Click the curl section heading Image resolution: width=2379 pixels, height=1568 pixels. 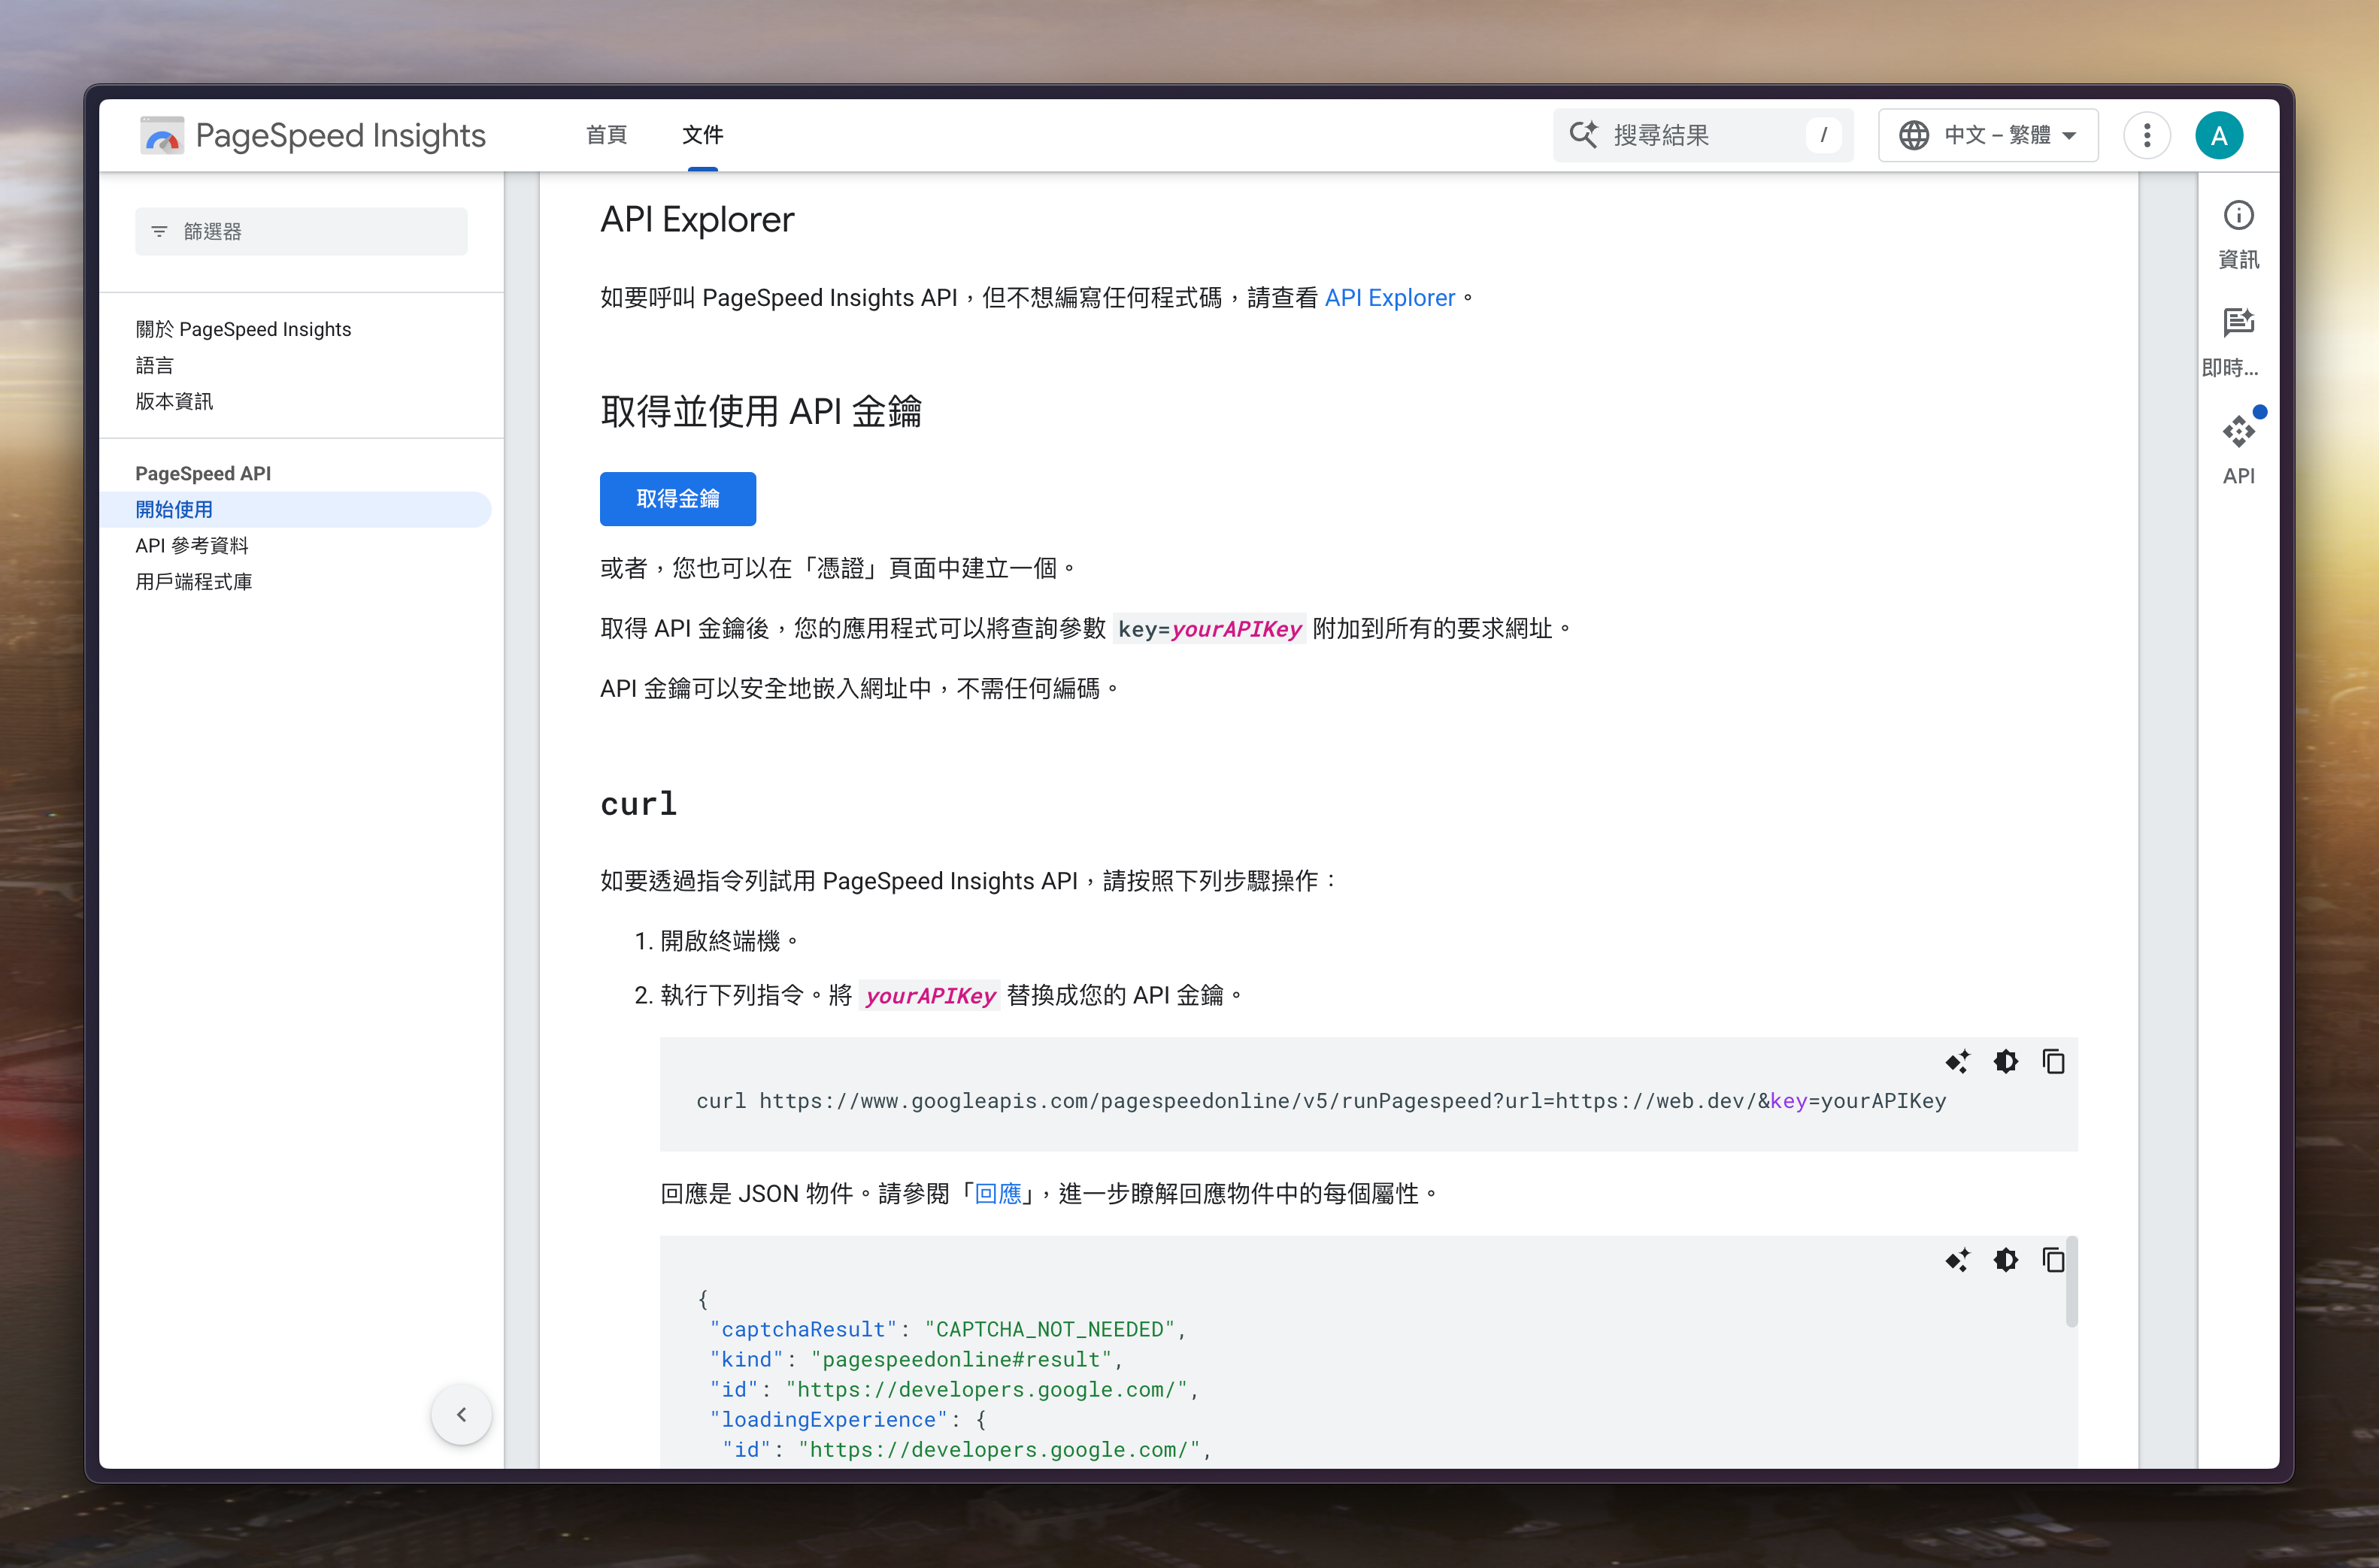pos(639,803)
